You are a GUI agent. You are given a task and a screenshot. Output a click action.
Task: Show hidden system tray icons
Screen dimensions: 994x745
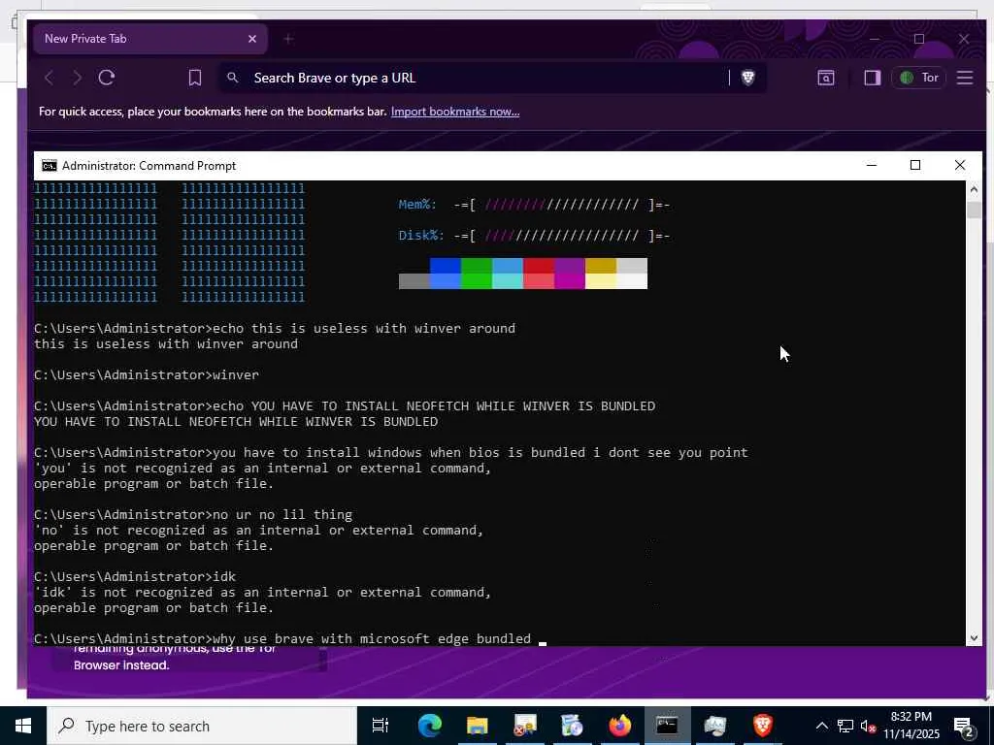click(x=821, y=726)
